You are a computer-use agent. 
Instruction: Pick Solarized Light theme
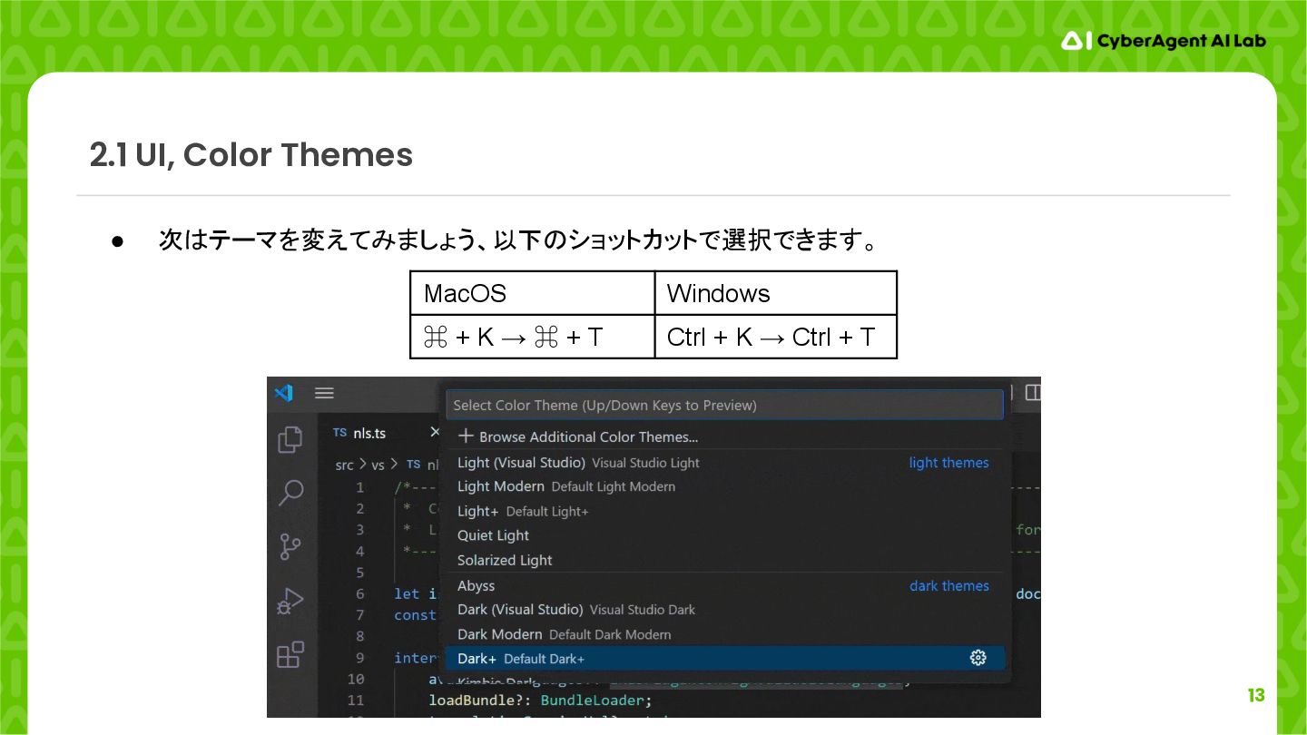[x=724, y=560]
